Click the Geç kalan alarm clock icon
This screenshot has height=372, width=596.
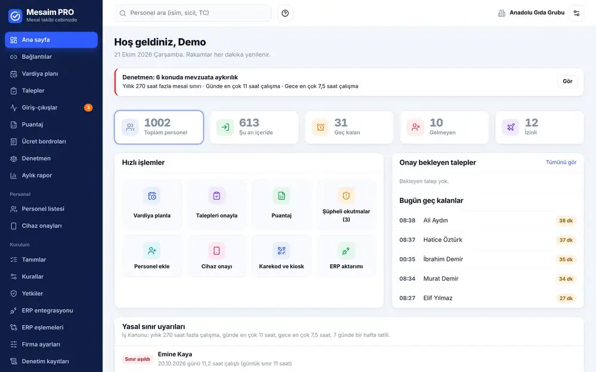[x=321, y=127]
